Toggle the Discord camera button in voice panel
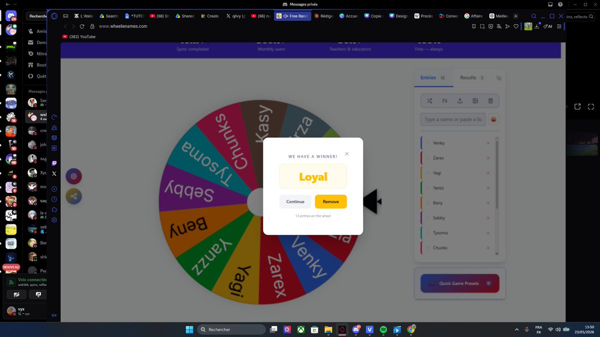This screenshot has width=600, height=337. point(16,295)
